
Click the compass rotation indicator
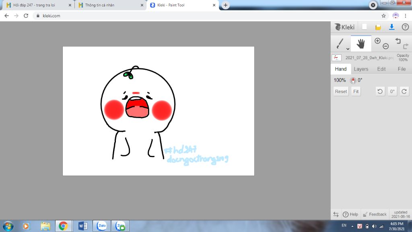click(x=353, y=80)
